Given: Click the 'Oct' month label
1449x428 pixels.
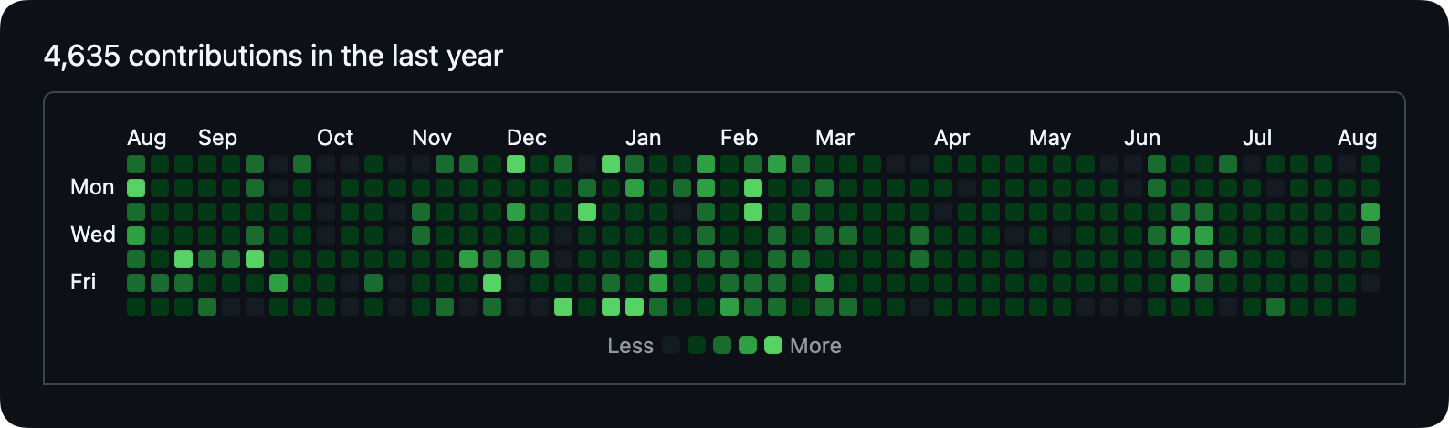Looking at the screenshot, I should tap(335, 138).
